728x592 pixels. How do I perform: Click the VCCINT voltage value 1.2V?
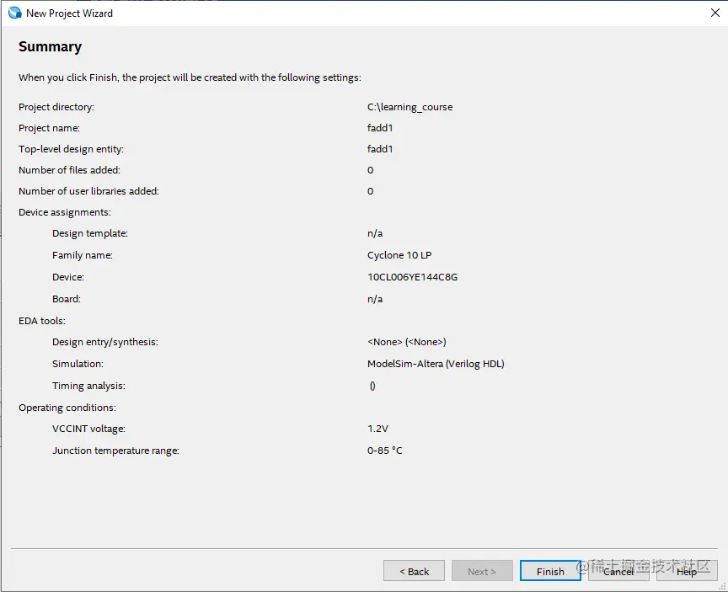378,429
